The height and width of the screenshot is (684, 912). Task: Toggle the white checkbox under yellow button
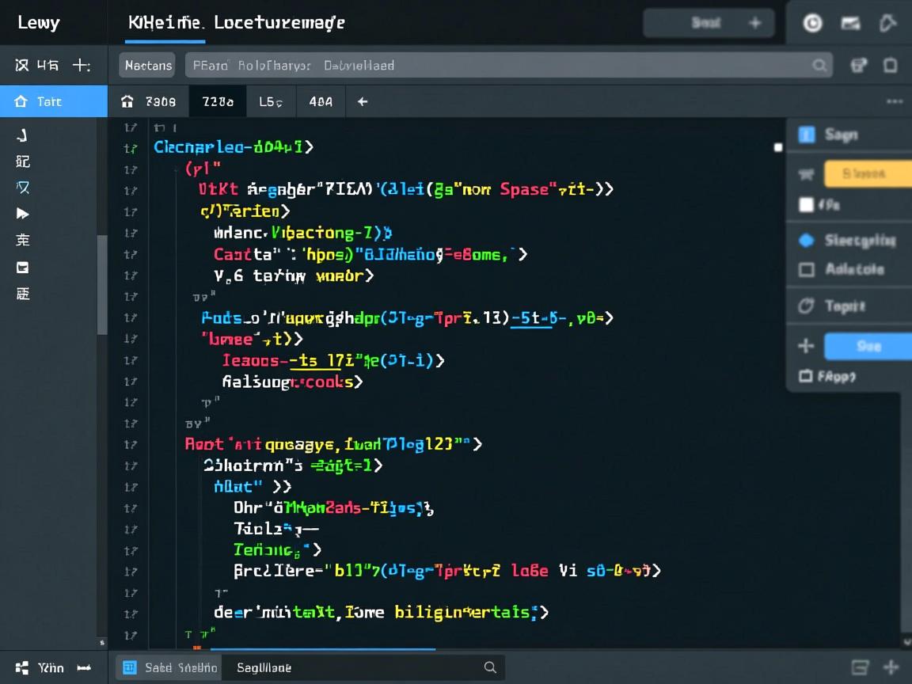[x=806, y=205]
